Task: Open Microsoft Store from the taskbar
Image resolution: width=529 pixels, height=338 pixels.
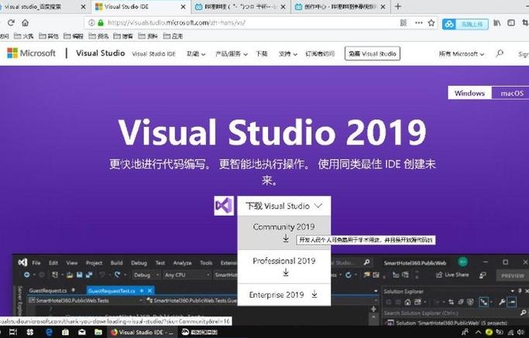Action: [x=66, y=333]
